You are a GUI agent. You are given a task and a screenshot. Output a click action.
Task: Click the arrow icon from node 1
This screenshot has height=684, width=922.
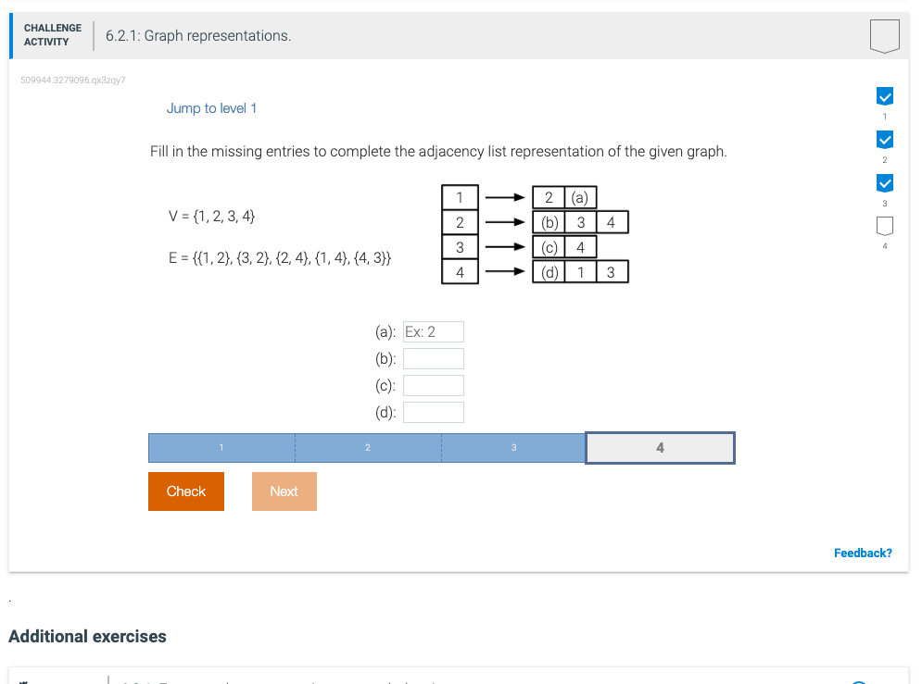pos(503,197)
